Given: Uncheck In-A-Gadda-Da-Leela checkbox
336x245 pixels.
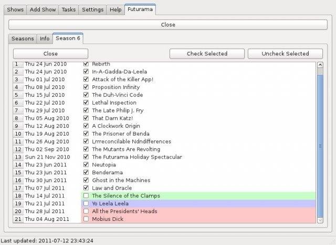Looking at the screenshot, I should click(x=86, y=71).
